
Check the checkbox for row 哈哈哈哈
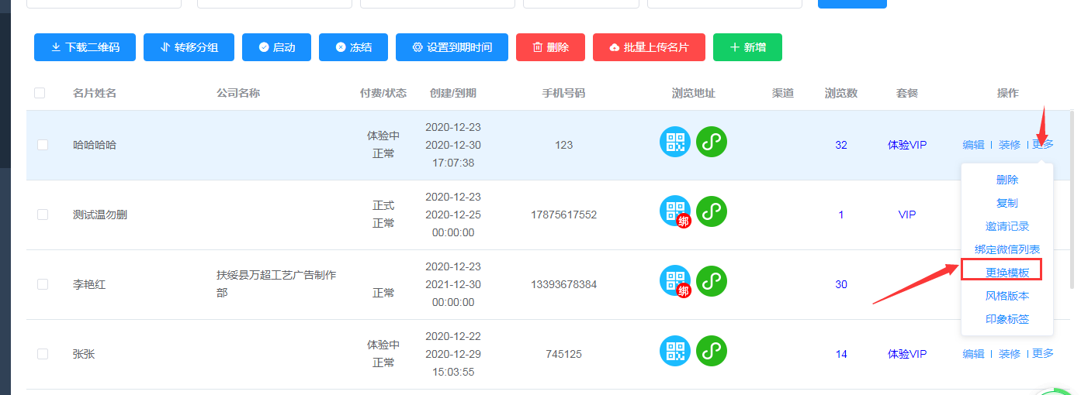pyautogui.click(x=43, y=145)
